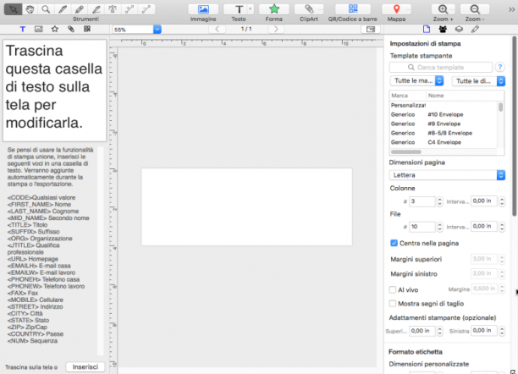Select the remove node tool
The height and width of the screenshot is (374, 518).
(146, 9)
